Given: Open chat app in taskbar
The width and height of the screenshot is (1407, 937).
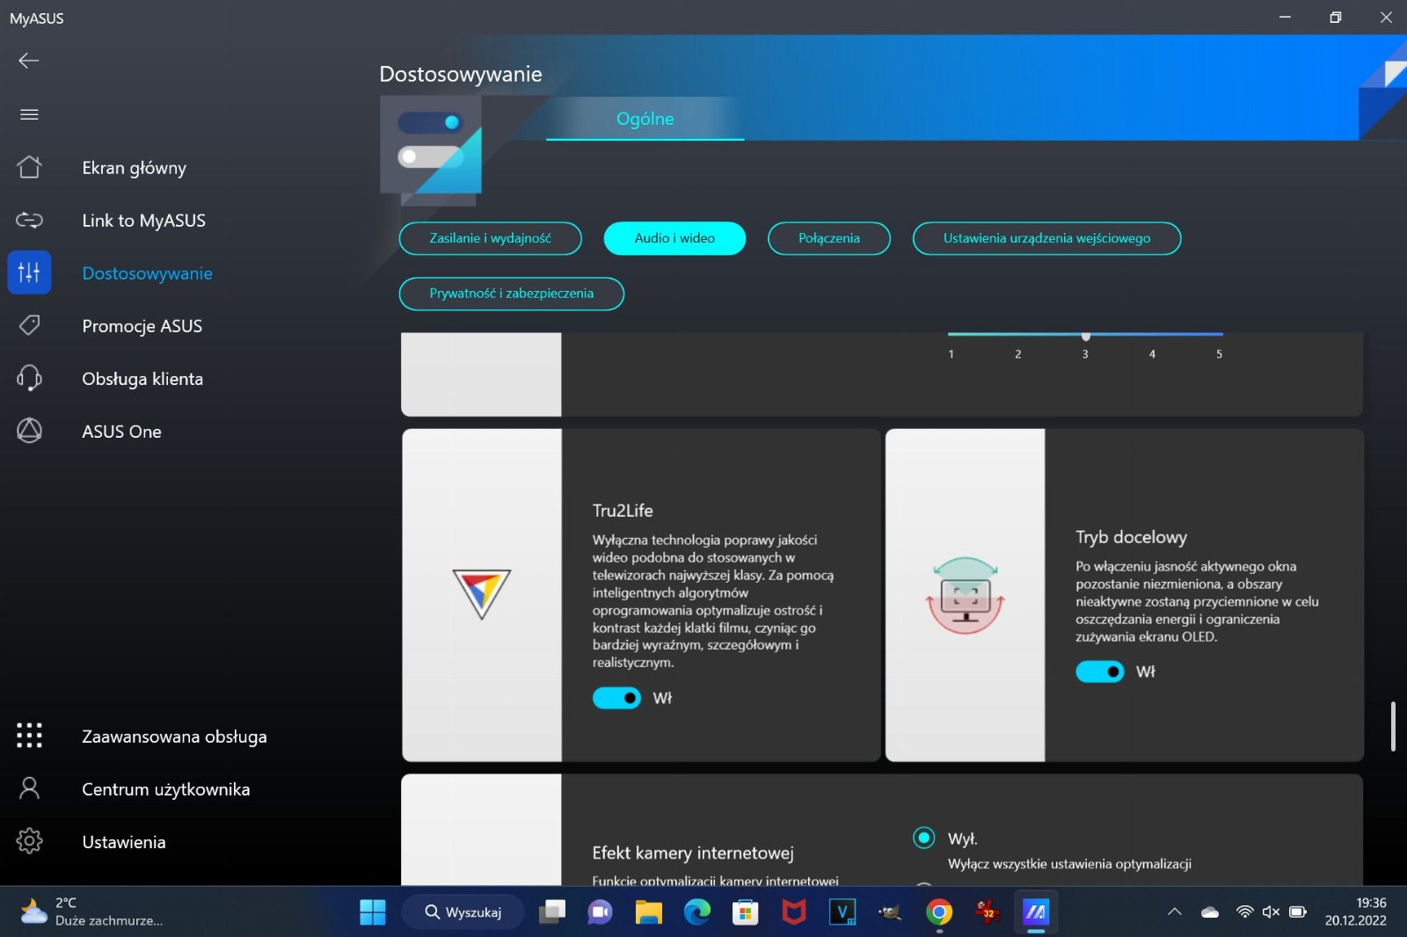Looking at the screenshot, I should 601,912.
